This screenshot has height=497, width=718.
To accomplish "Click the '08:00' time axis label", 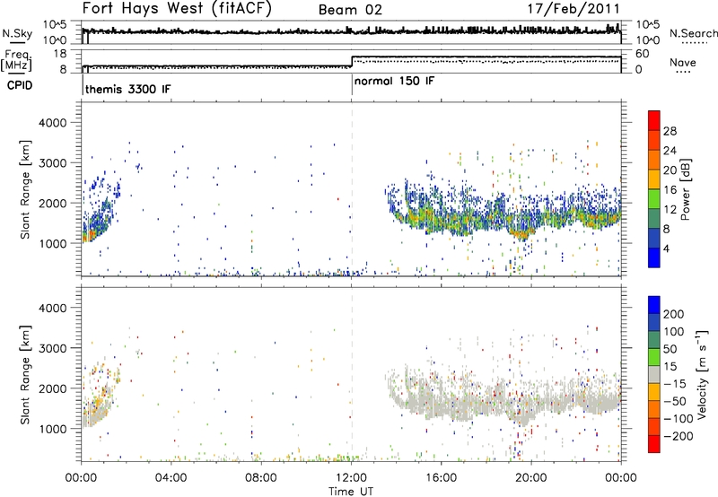I will (261, 478).
